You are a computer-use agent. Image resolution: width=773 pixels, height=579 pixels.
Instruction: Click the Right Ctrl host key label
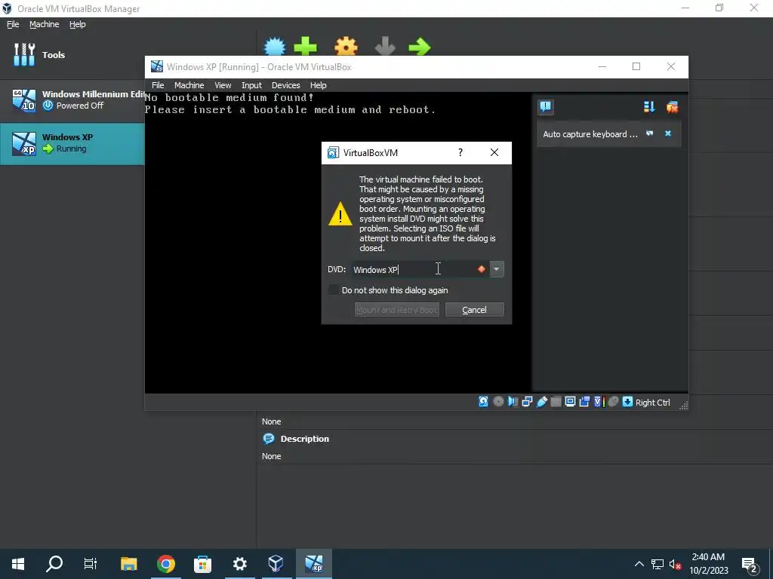click(653, 403)
